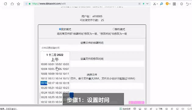Pick 10:28 in the time picker
The height and width of the screenshot is (110, 192).
(44, 97)
